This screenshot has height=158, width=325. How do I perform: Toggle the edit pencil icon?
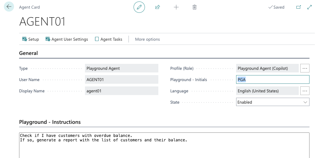(x=139, y=7)
